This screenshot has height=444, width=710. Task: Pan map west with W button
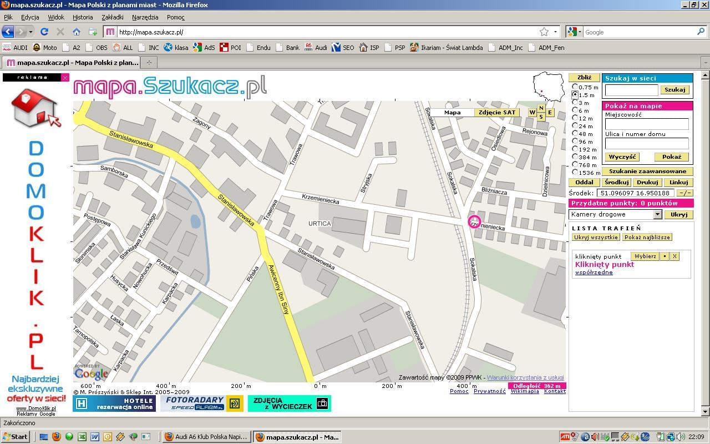coord(532,113)
